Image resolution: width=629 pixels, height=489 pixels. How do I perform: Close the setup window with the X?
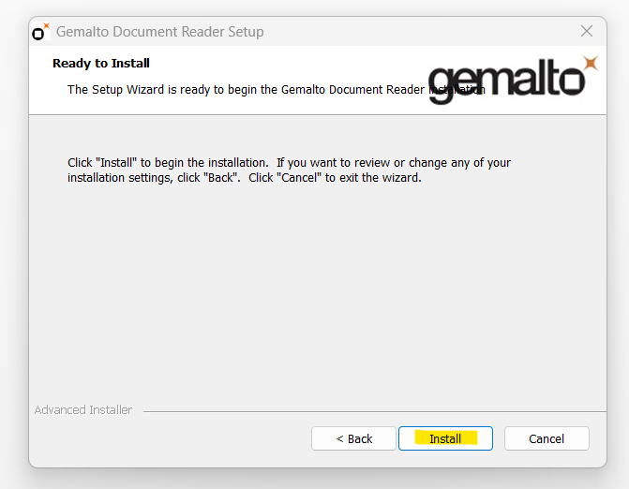point(587,31)
